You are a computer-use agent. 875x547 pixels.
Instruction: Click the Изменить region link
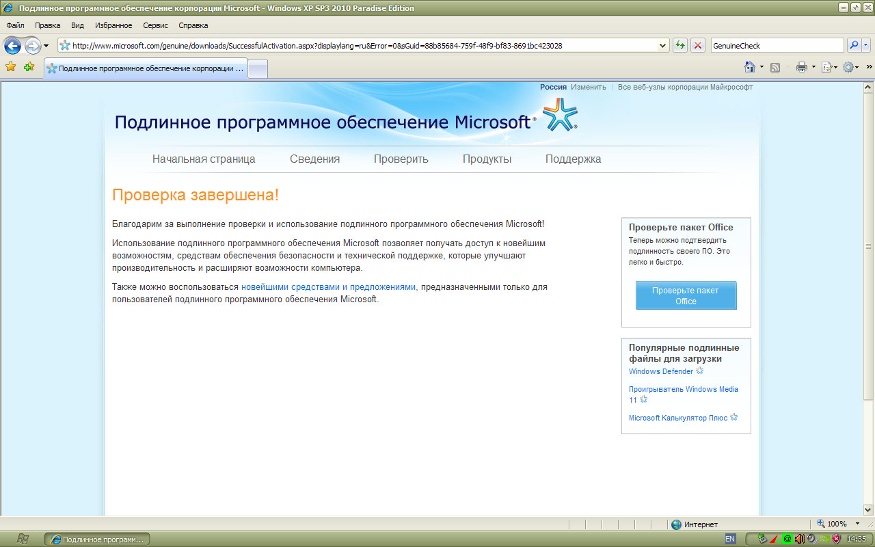pyautogui.click(x=589, y=87)
